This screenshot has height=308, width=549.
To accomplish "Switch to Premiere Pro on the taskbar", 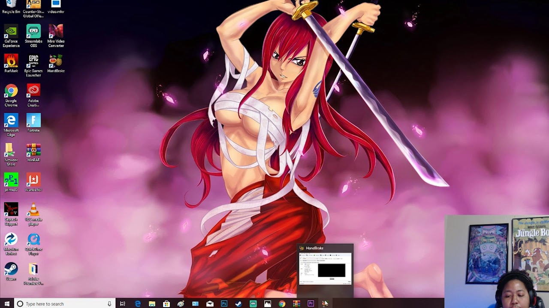I will [311, 304].
